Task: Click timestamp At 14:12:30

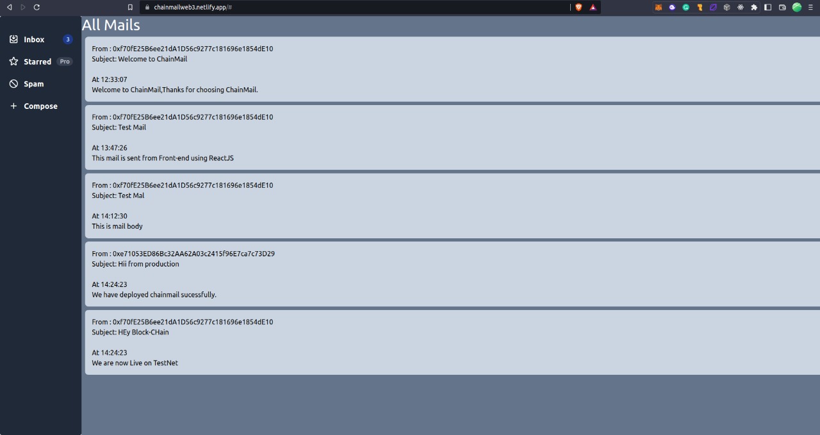Action: point(110,216)
